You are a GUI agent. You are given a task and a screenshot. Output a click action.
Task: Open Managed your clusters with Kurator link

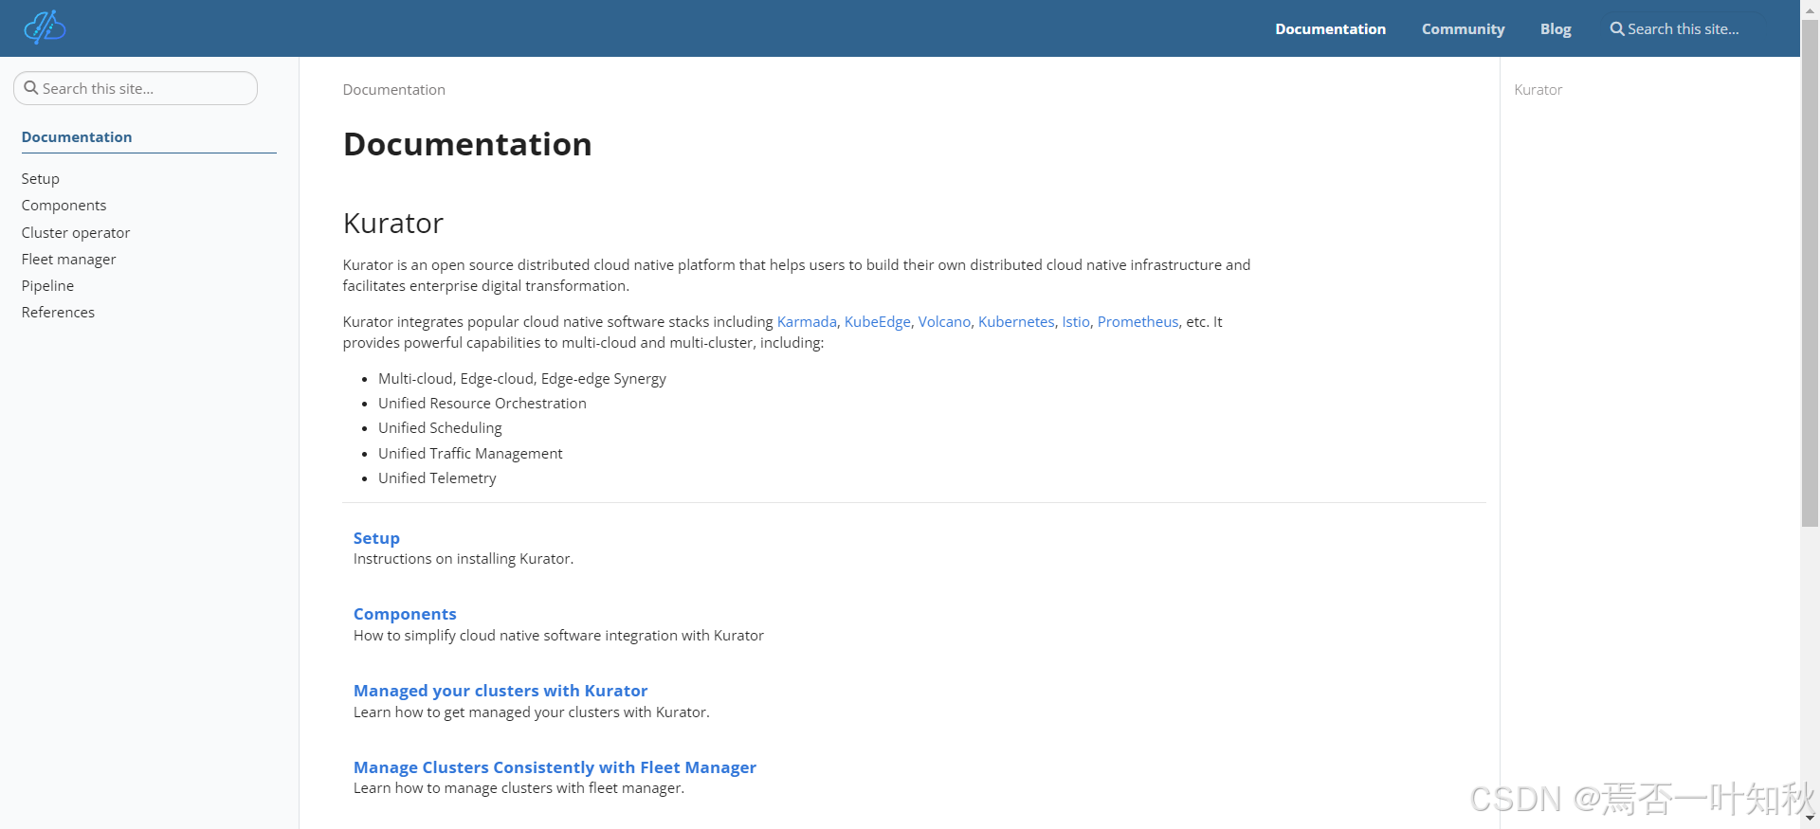(500, 691)
